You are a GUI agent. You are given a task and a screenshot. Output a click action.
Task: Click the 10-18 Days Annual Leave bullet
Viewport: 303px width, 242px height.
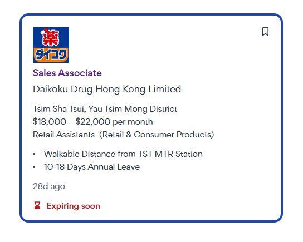(92, 167)
